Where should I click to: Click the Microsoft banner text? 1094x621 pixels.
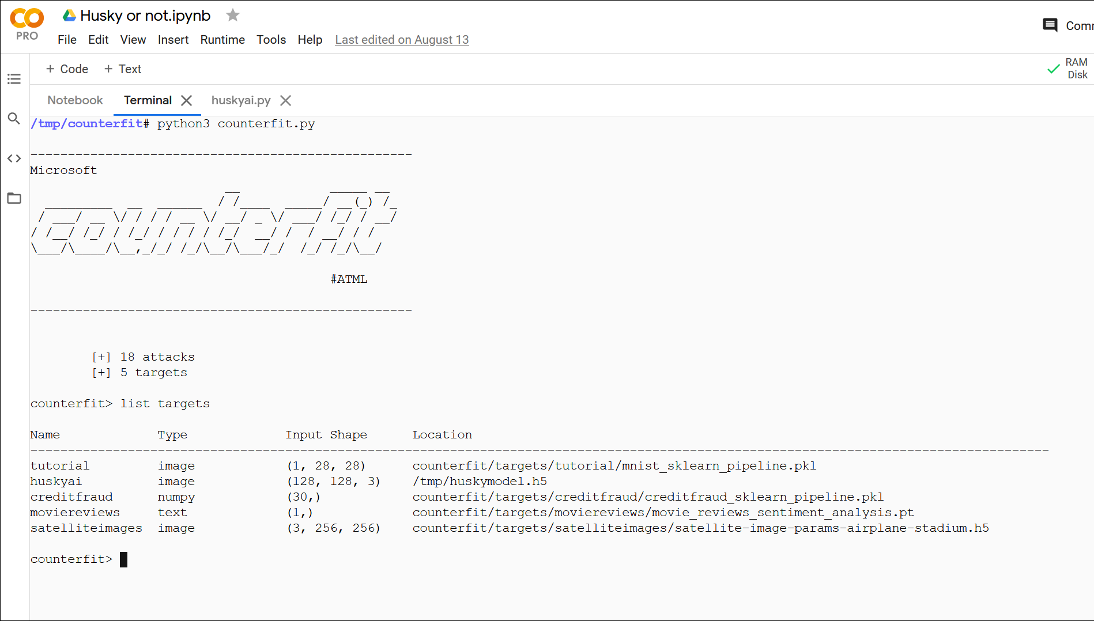(63, 171)
